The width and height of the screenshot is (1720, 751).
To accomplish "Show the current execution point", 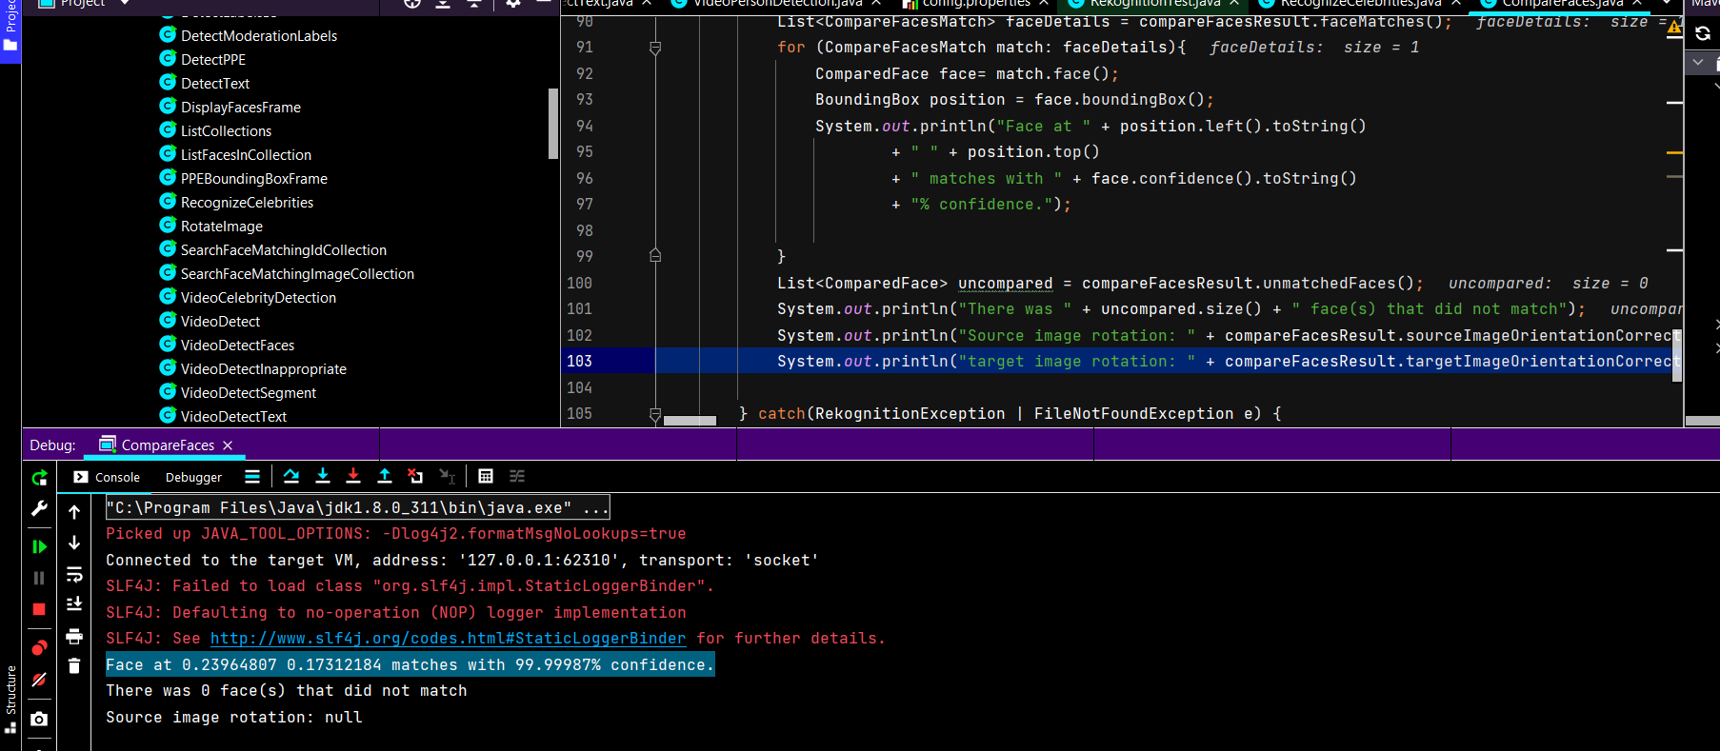I will coord(252,477).
